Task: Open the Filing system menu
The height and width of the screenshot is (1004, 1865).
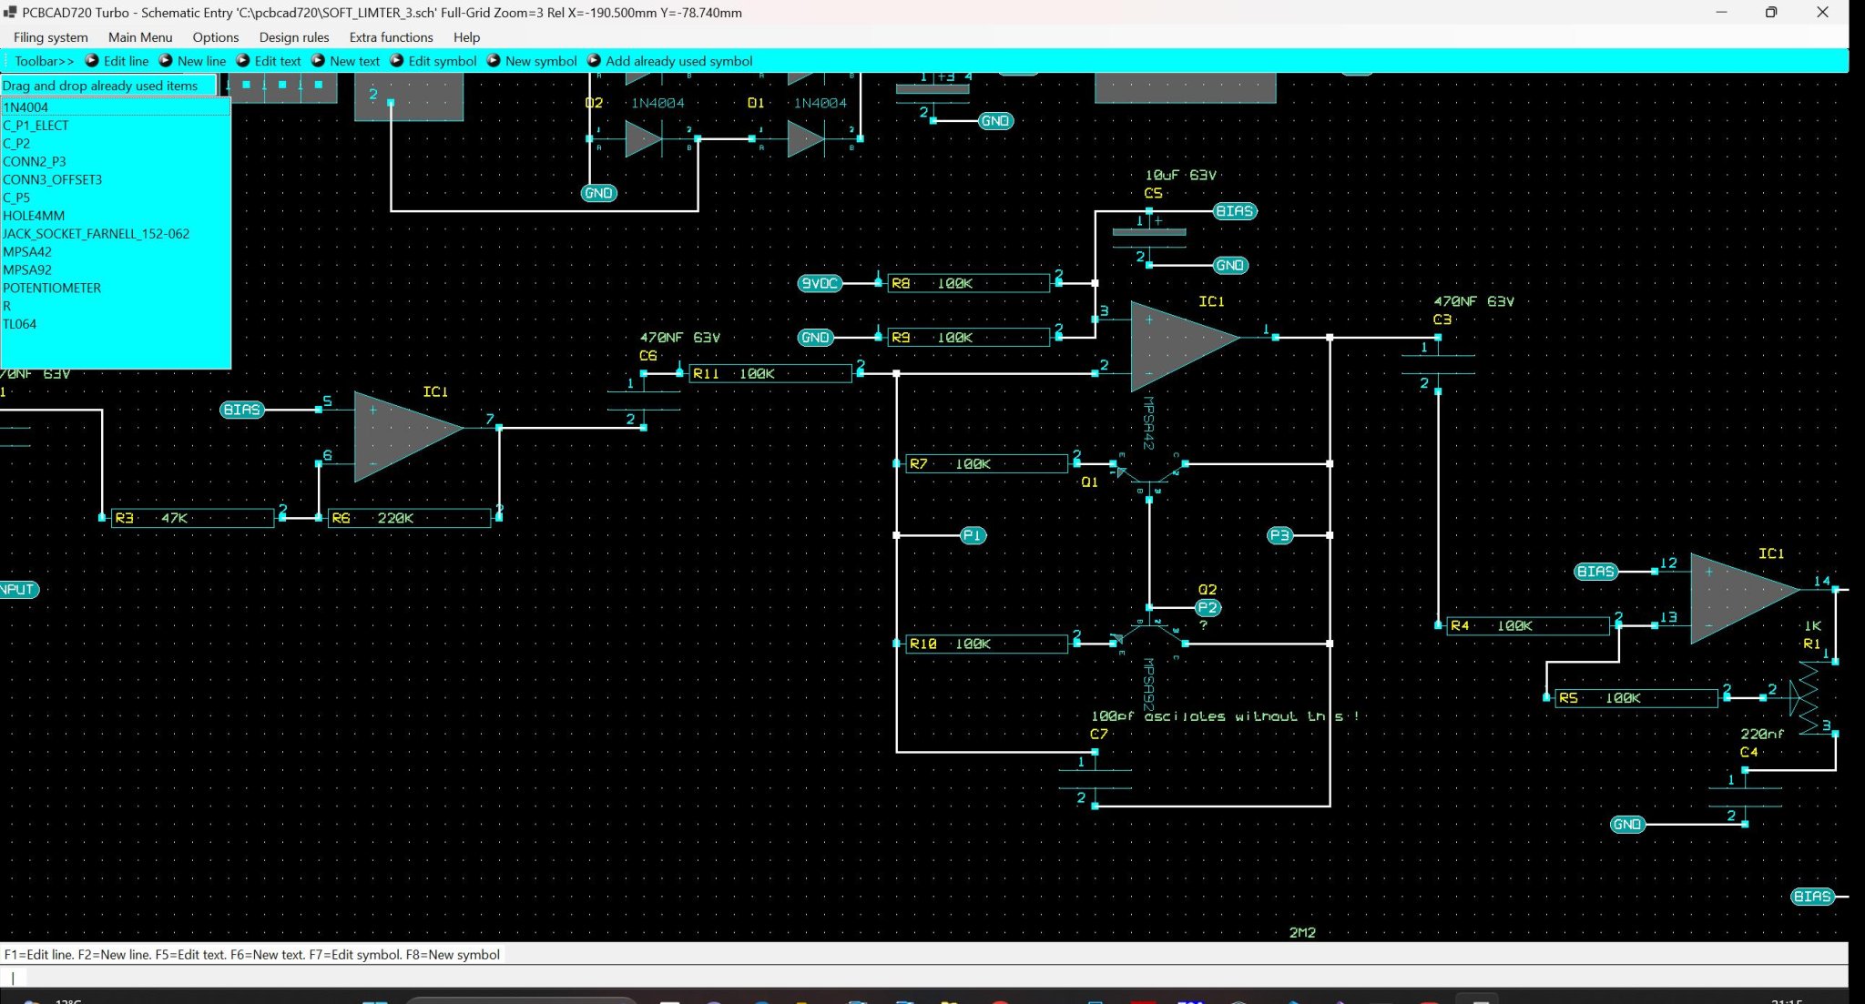Action: tap(50, 37)
